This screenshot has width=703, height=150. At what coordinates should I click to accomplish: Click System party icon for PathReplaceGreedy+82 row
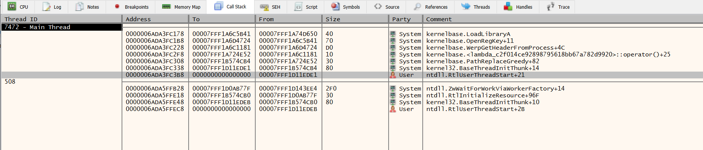(393, 61)
